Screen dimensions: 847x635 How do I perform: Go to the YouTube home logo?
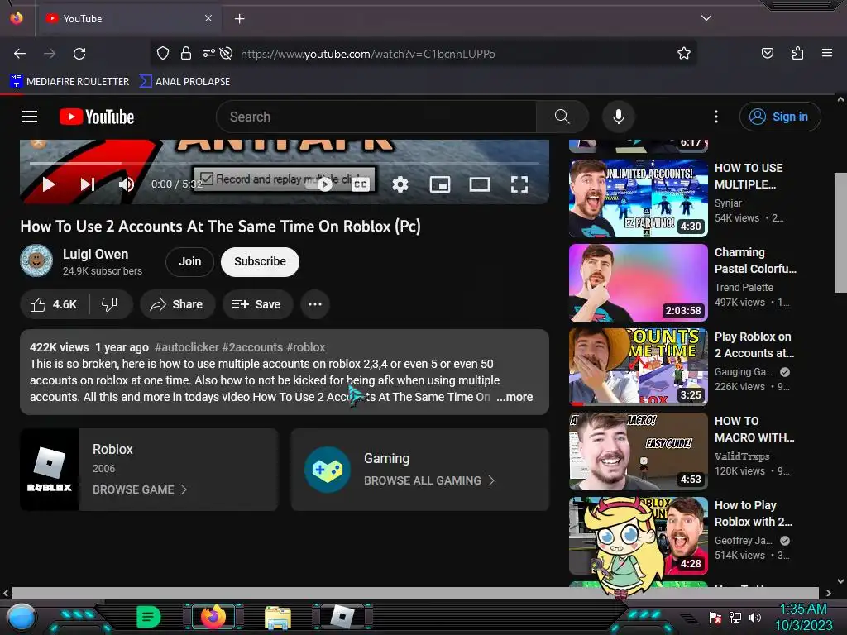coord(97,117)
